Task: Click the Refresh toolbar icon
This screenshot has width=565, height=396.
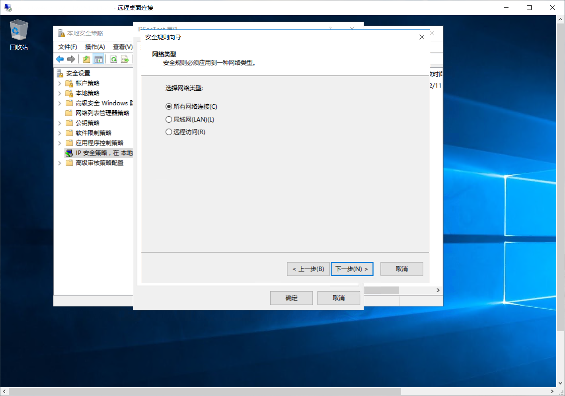Action: tap(114, 59)
